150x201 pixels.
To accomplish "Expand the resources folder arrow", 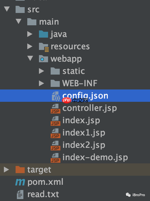I will (x=30, y=46).
